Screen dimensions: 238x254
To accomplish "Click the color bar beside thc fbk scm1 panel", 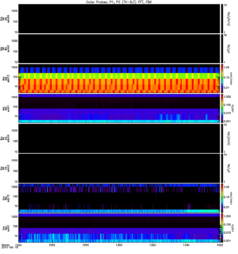I will coord(222,228).
